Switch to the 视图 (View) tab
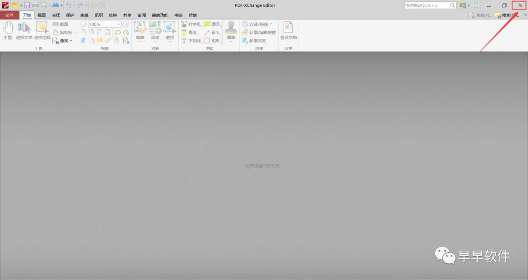Image resolution: width=528 pixels, height=280 pixels. click(42, 15)
